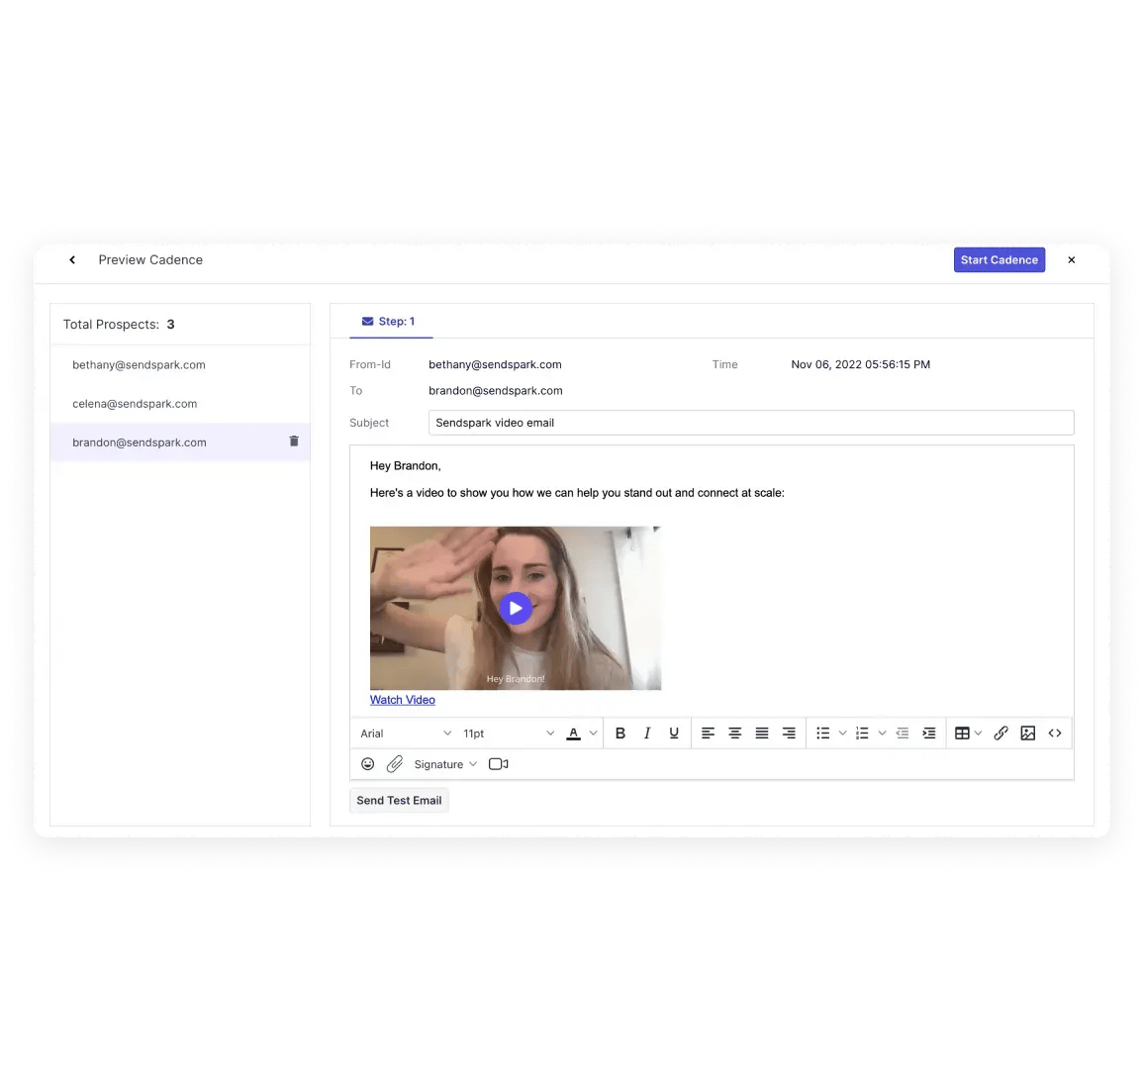Click the Hey Brandon greeting text

pos(405,465)
